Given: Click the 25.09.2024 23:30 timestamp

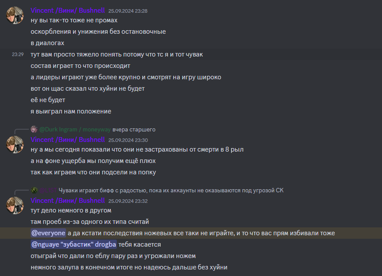Looking at the screenshot, I should (x=128, y=140).
